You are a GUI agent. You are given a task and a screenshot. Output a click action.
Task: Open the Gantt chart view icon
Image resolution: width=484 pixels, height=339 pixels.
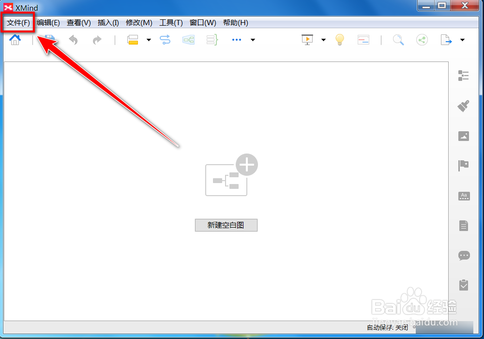tap(363, 40)
